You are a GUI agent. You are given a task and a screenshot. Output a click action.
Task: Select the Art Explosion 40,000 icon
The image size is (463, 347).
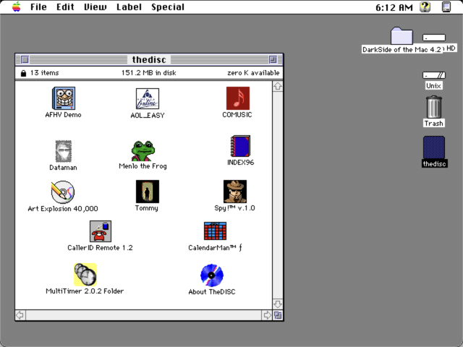click(63, 192)
